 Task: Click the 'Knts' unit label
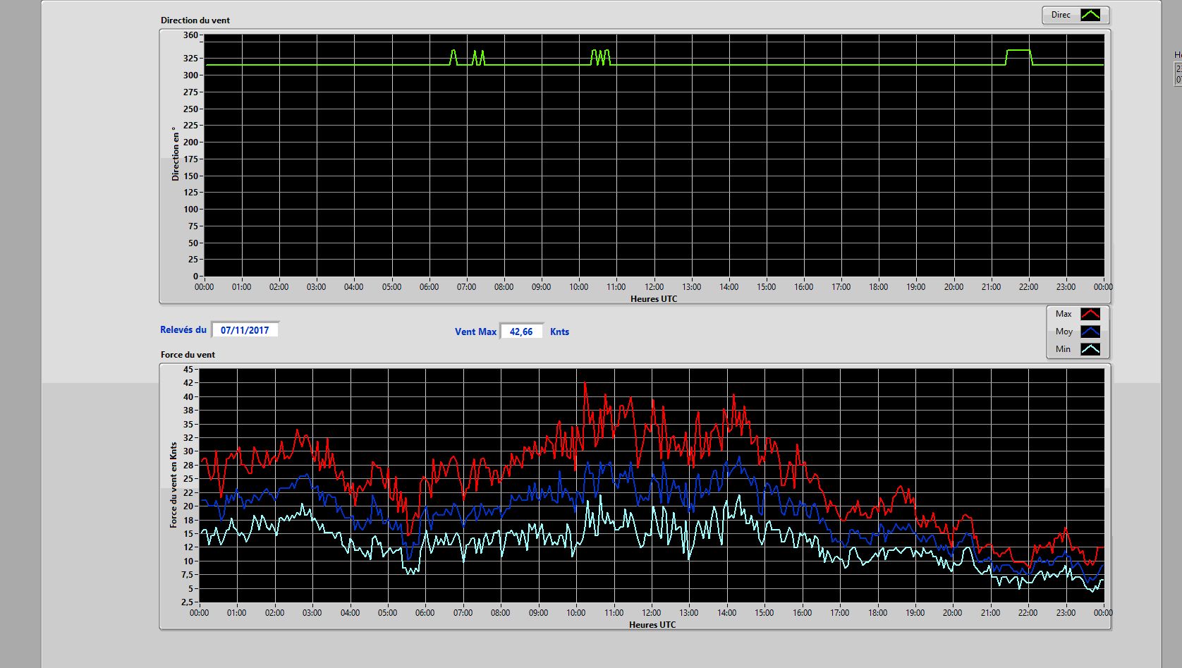(x=559, y=332)
